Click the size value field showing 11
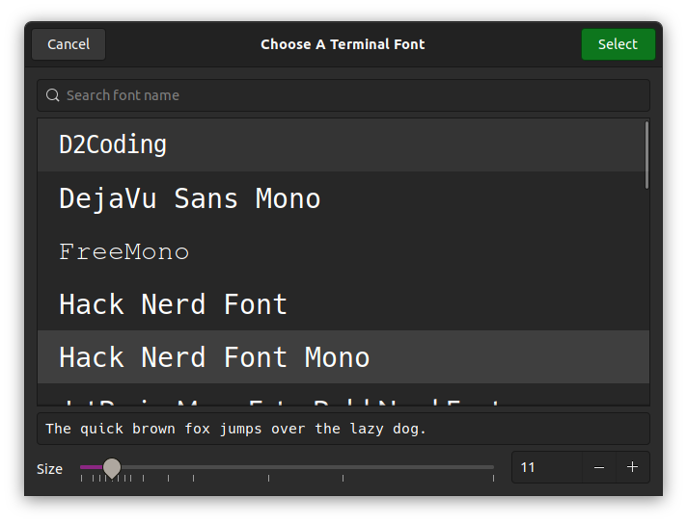 [547, 467]
